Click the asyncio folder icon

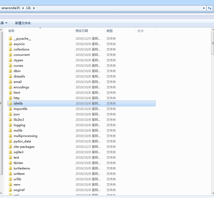point(10,44)
